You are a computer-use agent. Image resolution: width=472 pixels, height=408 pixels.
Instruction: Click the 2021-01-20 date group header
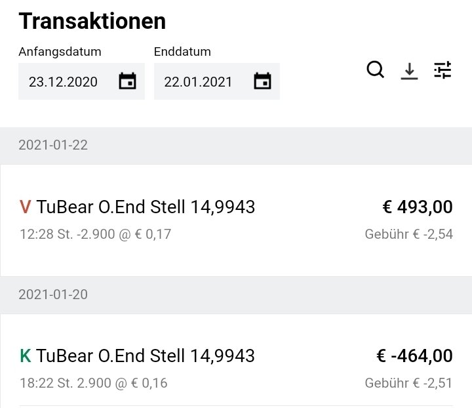coord(53,295)
